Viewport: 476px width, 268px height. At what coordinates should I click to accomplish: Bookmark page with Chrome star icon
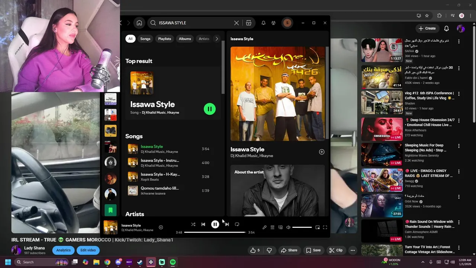427,16
